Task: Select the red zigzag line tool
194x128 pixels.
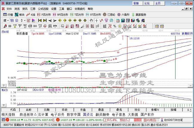Action: [x=101, y=21]
